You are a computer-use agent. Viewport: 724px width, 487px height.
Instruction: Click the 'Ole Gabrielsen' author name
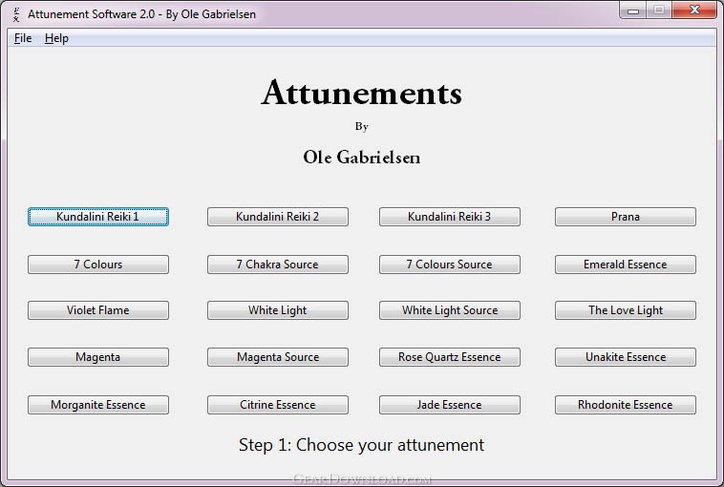point(362,158)
